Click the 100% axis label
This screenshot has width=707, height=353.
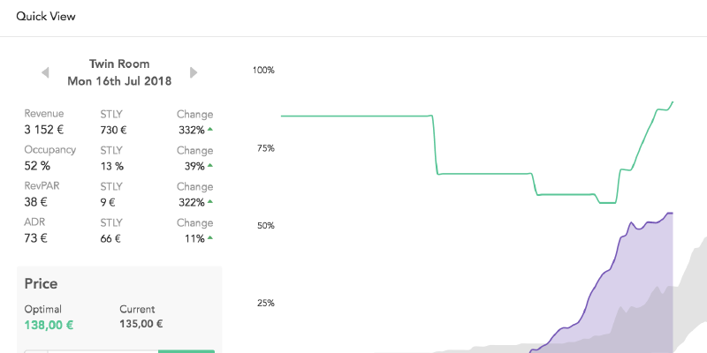point(263,71)
